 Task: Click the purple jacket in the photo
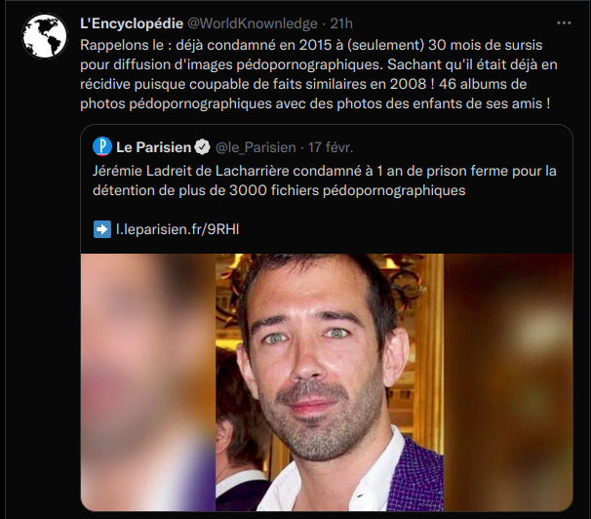(x=418, y=477)
